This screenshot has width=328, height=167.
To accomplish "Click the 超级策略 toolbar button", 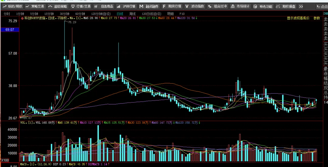I will point(58,6).
